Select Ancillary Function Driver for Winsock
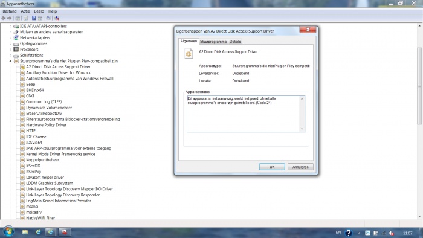This screenshot has height=238, width=423. [x=58, y=72]
